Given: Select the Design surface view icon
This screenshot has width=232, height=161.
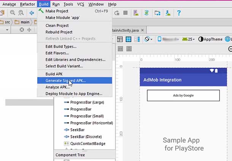Looking at the screenshot, I should click(x=120, y=39).
